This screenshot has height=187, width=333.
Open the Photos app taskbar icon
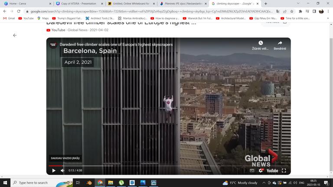click(x=143, y=183)
